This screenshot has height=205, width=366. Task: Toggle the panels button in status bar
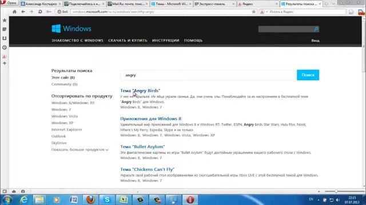click(5, 191)
